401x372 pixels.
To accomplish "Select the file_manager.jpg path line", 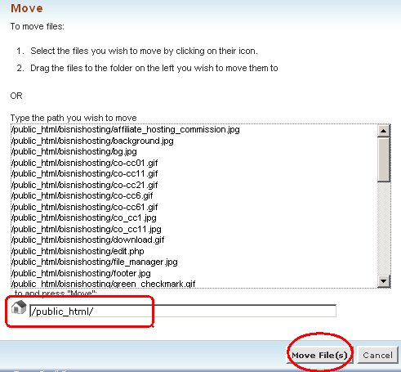I will pyautogui.click(x=94, y=262).
